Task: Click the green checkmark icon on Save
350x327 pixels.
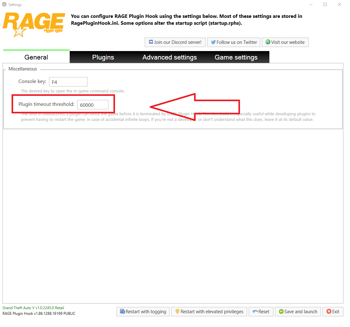Action: [281, 311]
